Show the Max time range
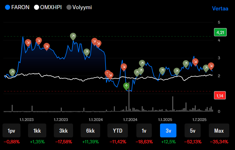Image resolution: width=235 pixels, height=150 pixels. 219,130
